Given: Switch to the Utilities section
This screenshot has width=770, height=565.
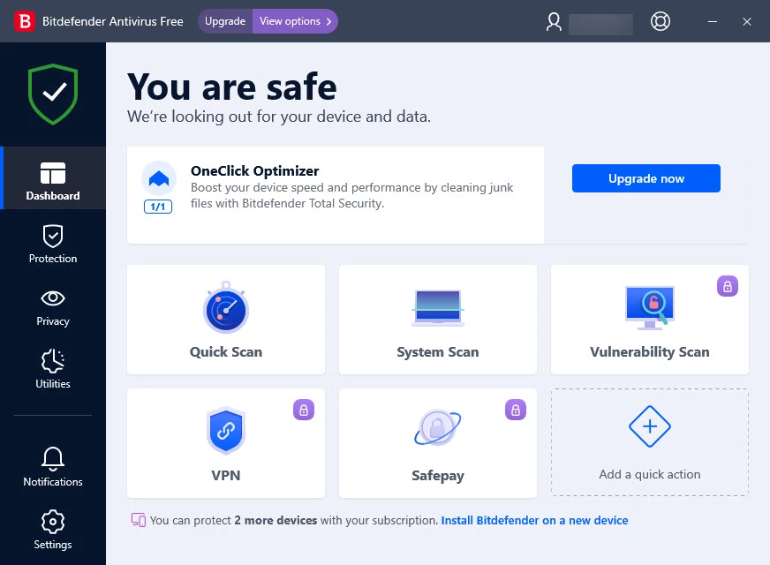Looking at the screenshot, I should [53, 369].
